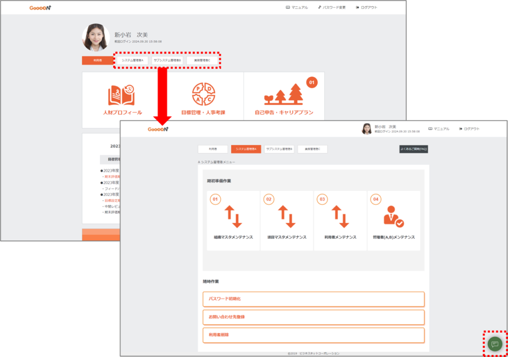508x357 pixels.
Task: Click the 目標管理・人事考課 PDCA icon
Action: click(203, 95)
